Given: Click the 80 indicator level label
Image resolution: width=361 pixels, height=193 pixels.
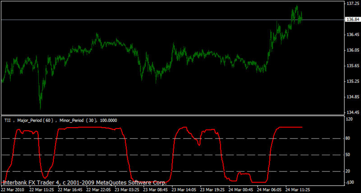Looking at the screenshot, I should (x=348, y=138).
